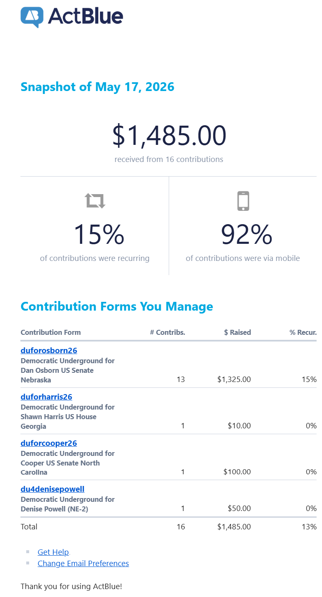This screenshot has height=597, width=322.
Task: Click the 92% mobile statistic
Action: click(x=247, y=235)
